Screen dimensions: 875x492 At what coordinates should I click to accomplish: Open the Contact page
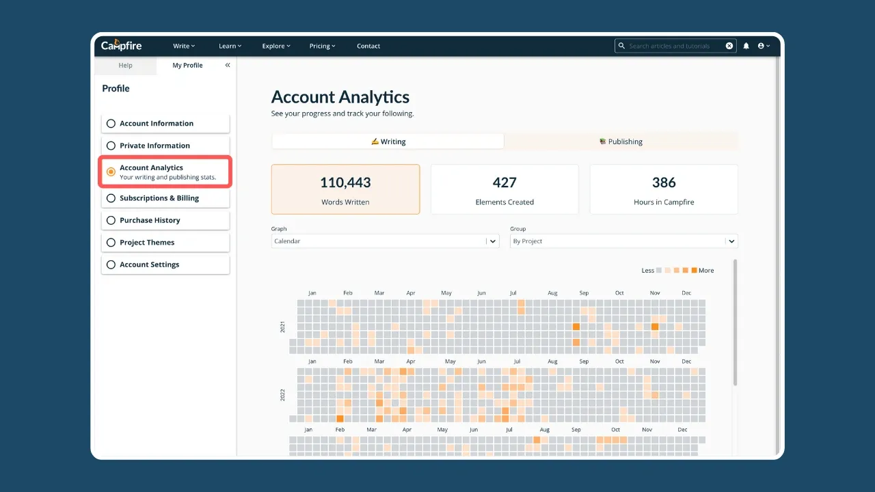368,46
